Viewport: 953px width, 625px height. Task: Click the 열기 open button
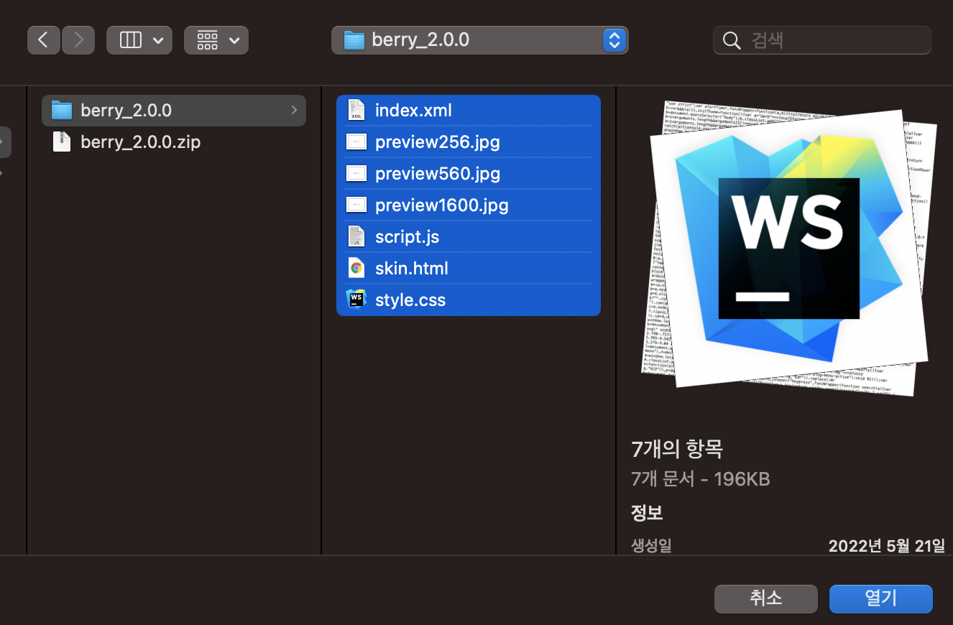click(881, 598)
